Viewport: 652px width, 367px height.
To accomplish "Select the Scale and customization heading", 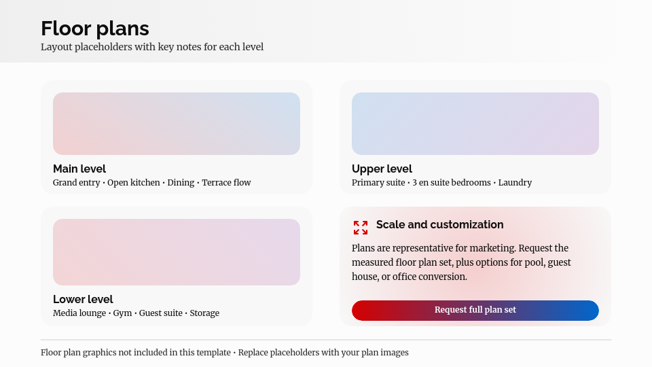I will (x=439, y=224).
